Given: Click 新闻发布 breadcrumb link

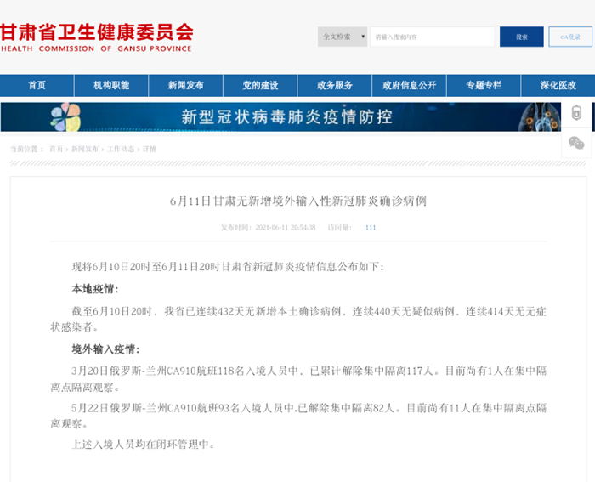Looking at the screenshot, I should (x=85, y=149).
